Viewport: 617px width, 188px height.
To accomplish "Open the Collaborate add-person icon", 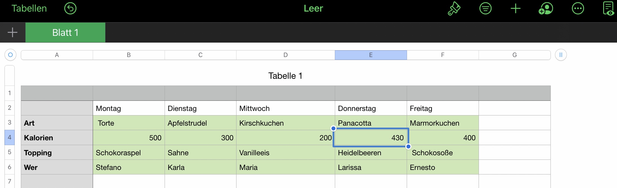I will click(x=546, y=8).
